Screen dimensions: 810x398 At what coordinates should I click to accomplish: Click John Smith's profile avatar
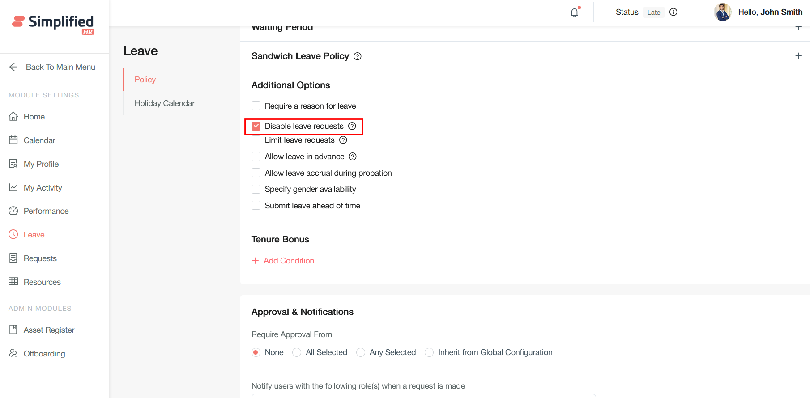pyautogui.click(x=722, y=12)
